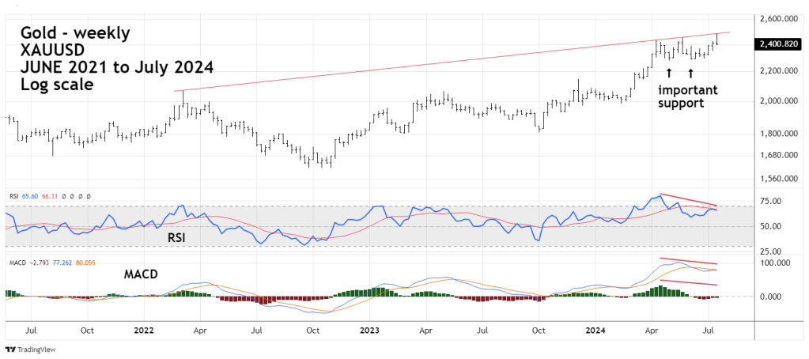Click the left support arrow annotation
This screenshot has width=809, height=359.
pyautogui.click(x=669, y=73)
